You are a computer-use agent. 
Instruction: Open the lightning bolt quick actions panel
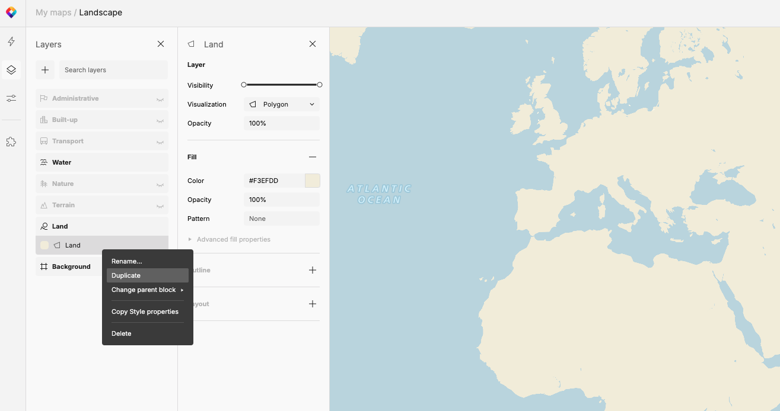pos(11,42)
